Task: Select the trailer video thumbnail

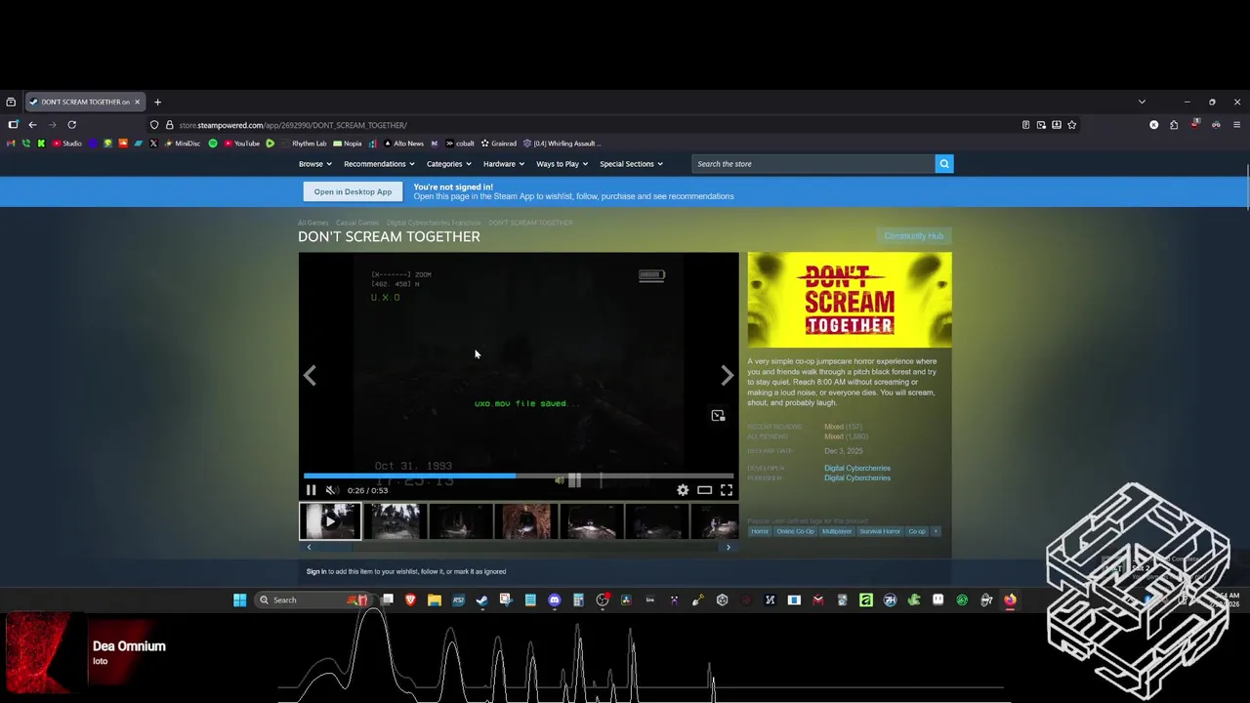Action: [x=330, y=521]
